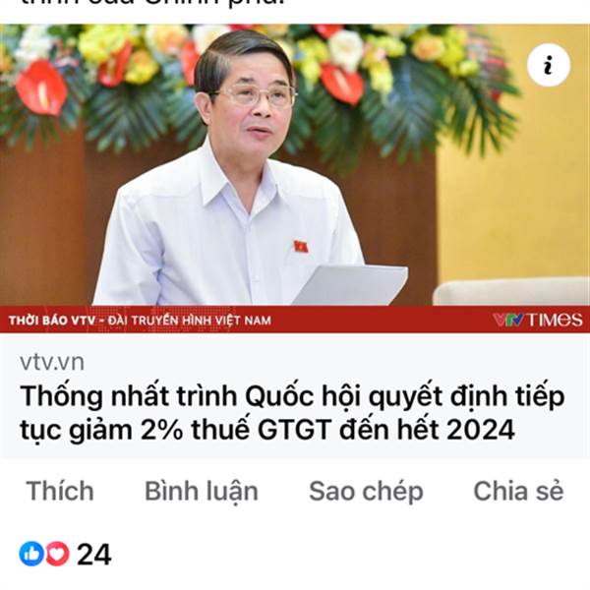Tap the white chair in photo corner
This screenshot has height=590, width=590.
(511, 292)
